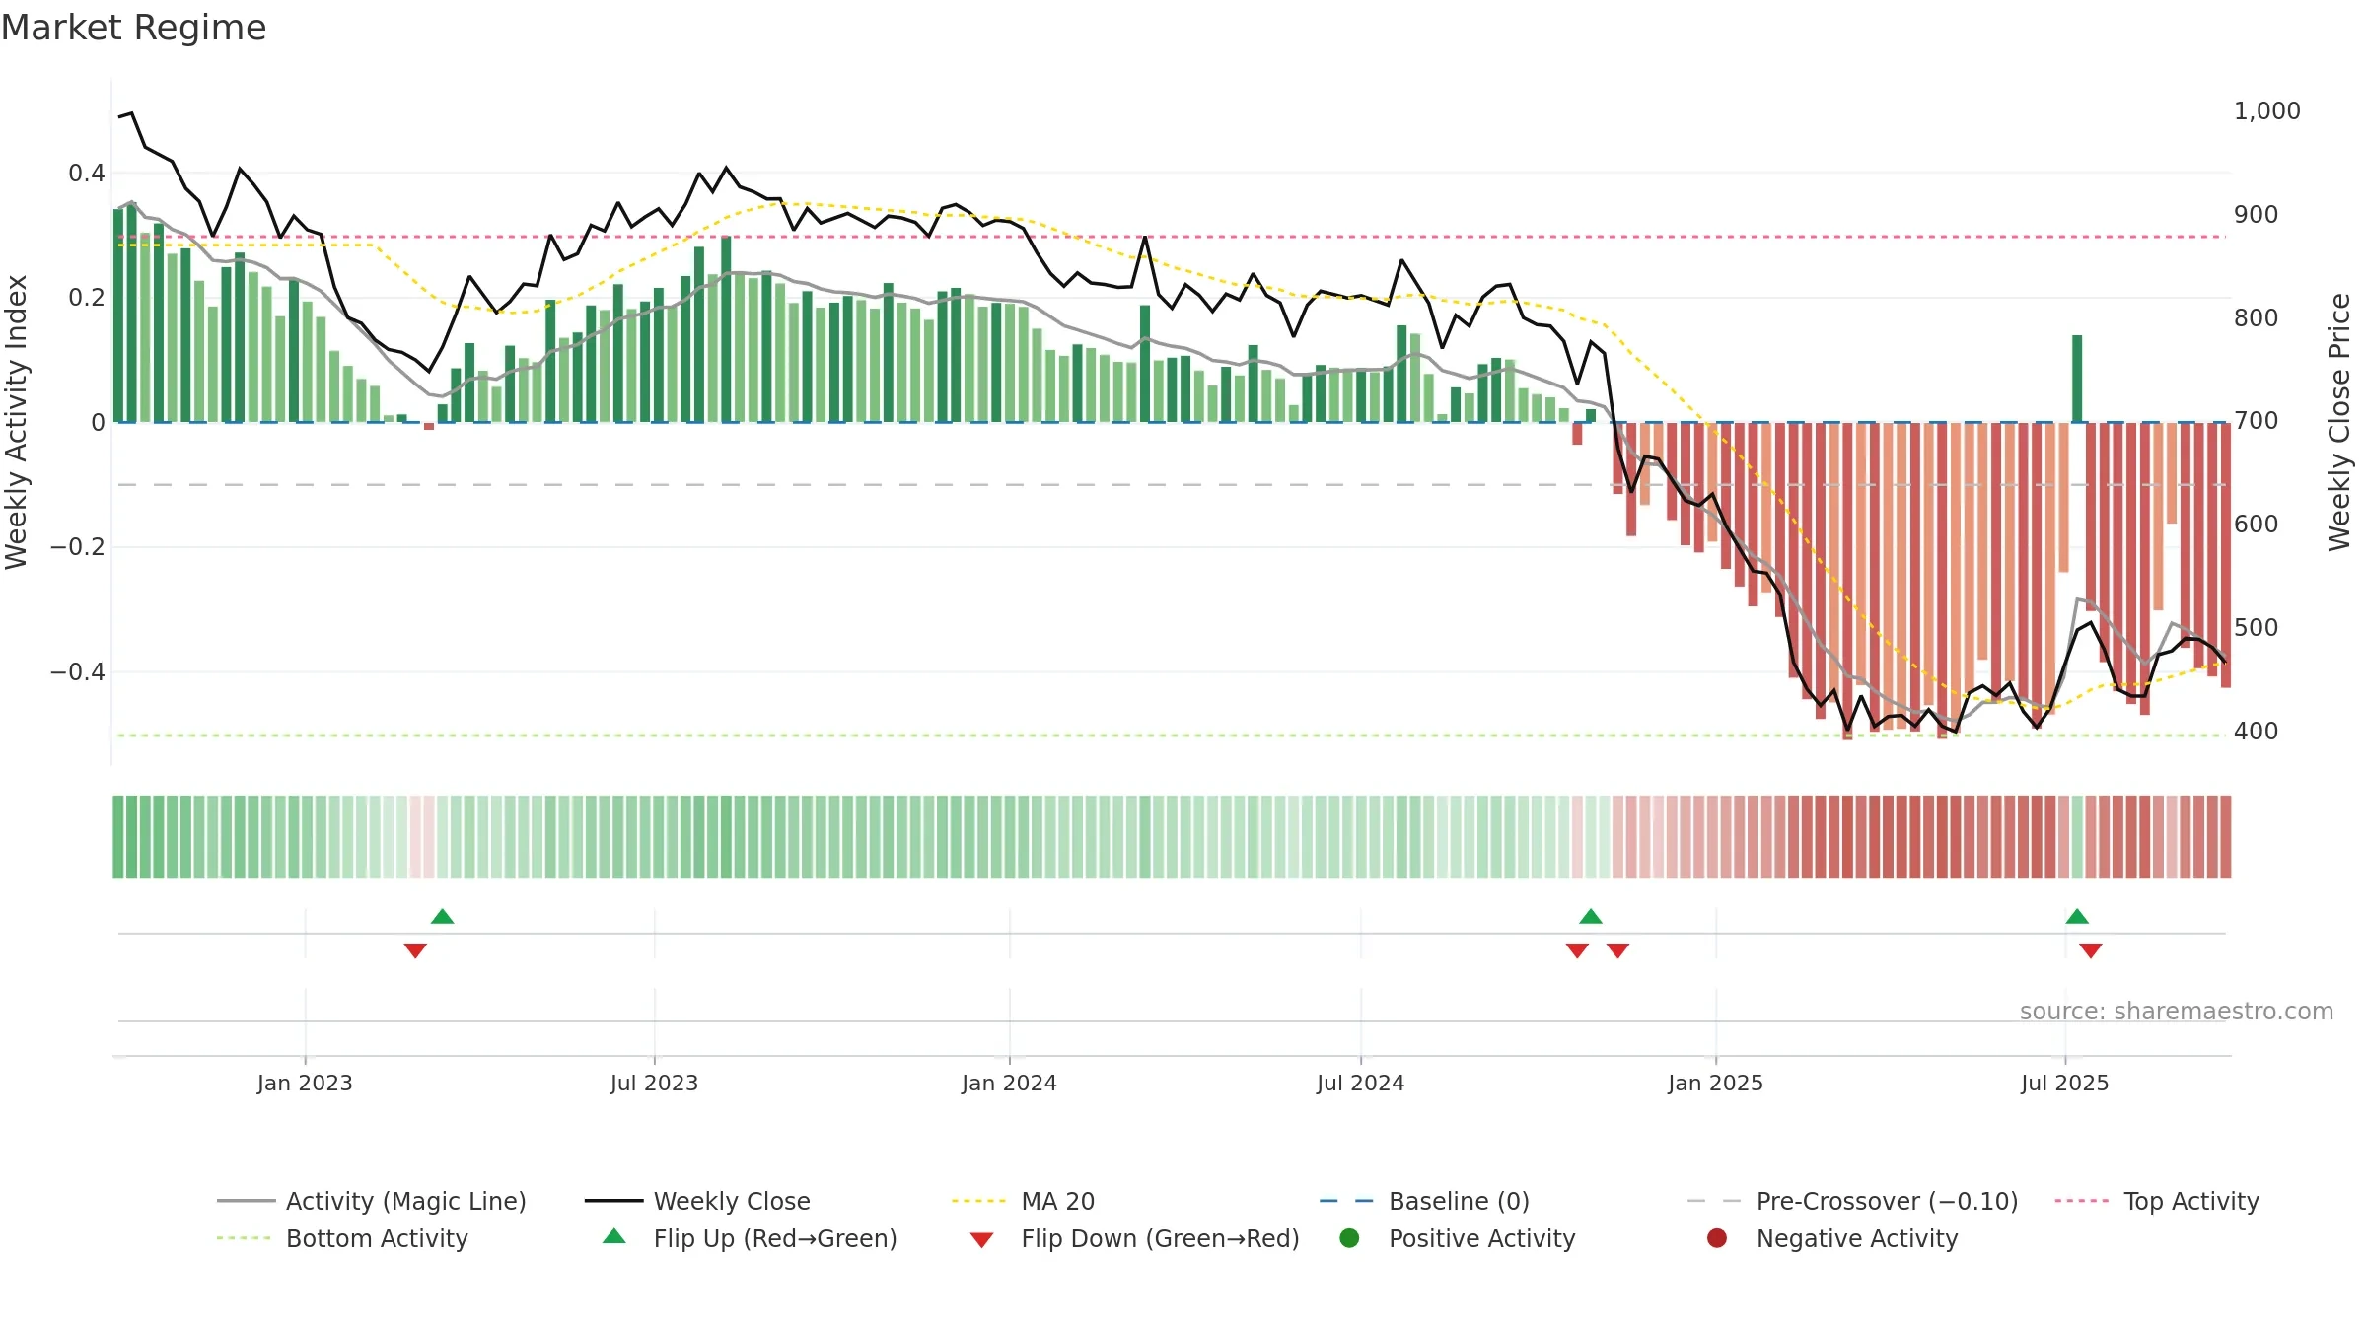Toggle Baseline (0) legend entry
The image size is (2367, 1331).
tap(1424, 1201)
